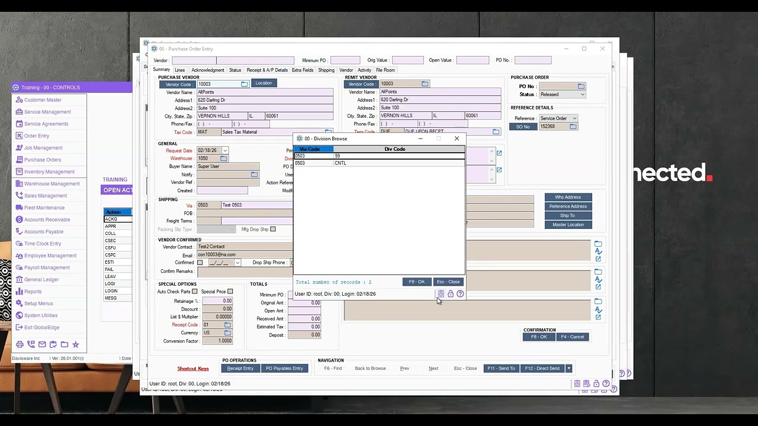Image resolution: width=758 pixels, height=426 pixels.
Task: Open the Packing Slip Type dropdown
Action: [x=232, y=229]
